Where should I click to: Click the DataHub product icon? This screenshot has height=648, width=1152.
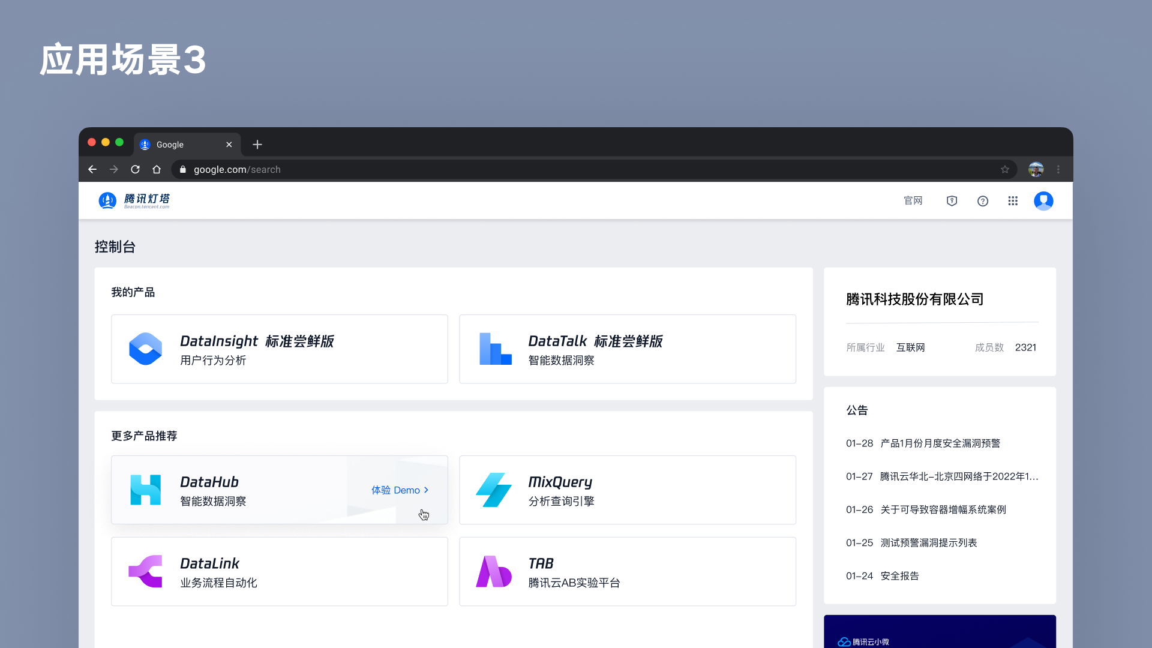coord(146,490)
